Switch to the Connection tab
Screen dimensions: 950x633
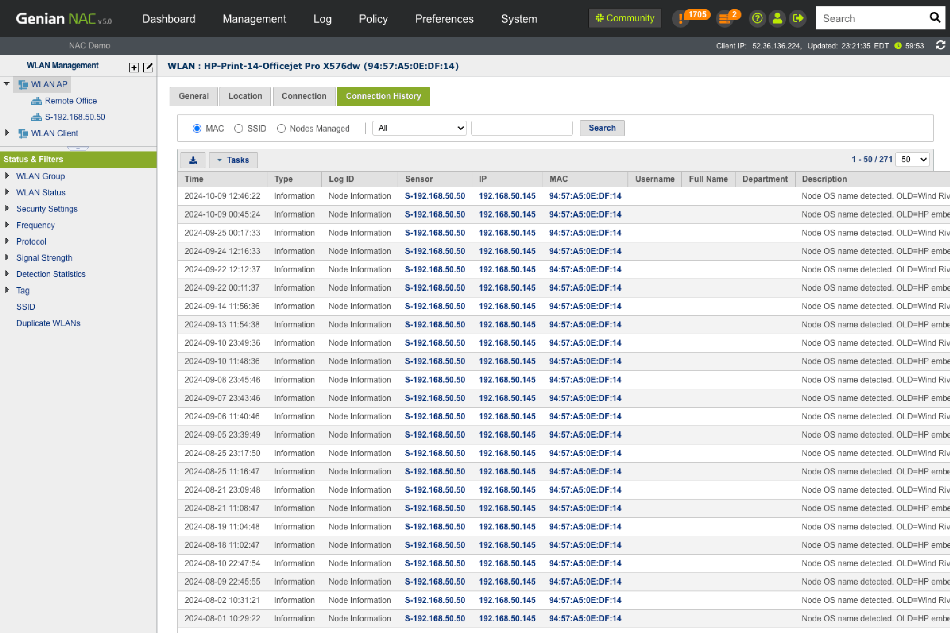click(304, 96)
